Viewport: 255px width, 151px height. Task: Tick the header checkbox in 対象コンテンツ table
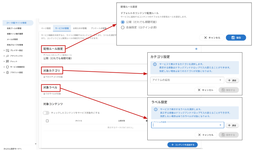(x=47, y=121)
